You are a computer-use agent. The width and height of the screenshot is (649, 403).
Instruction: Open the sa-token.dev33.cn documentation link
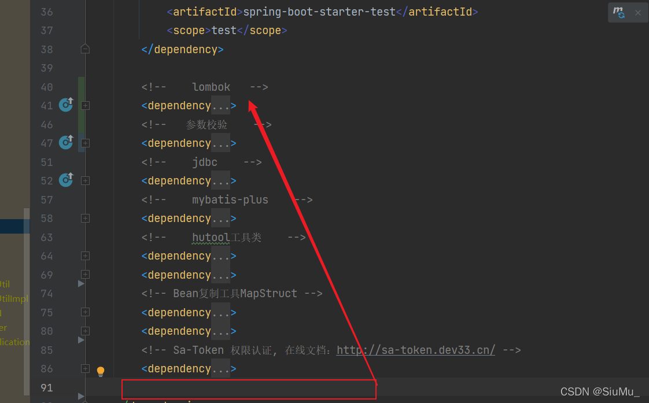[415, 350]
